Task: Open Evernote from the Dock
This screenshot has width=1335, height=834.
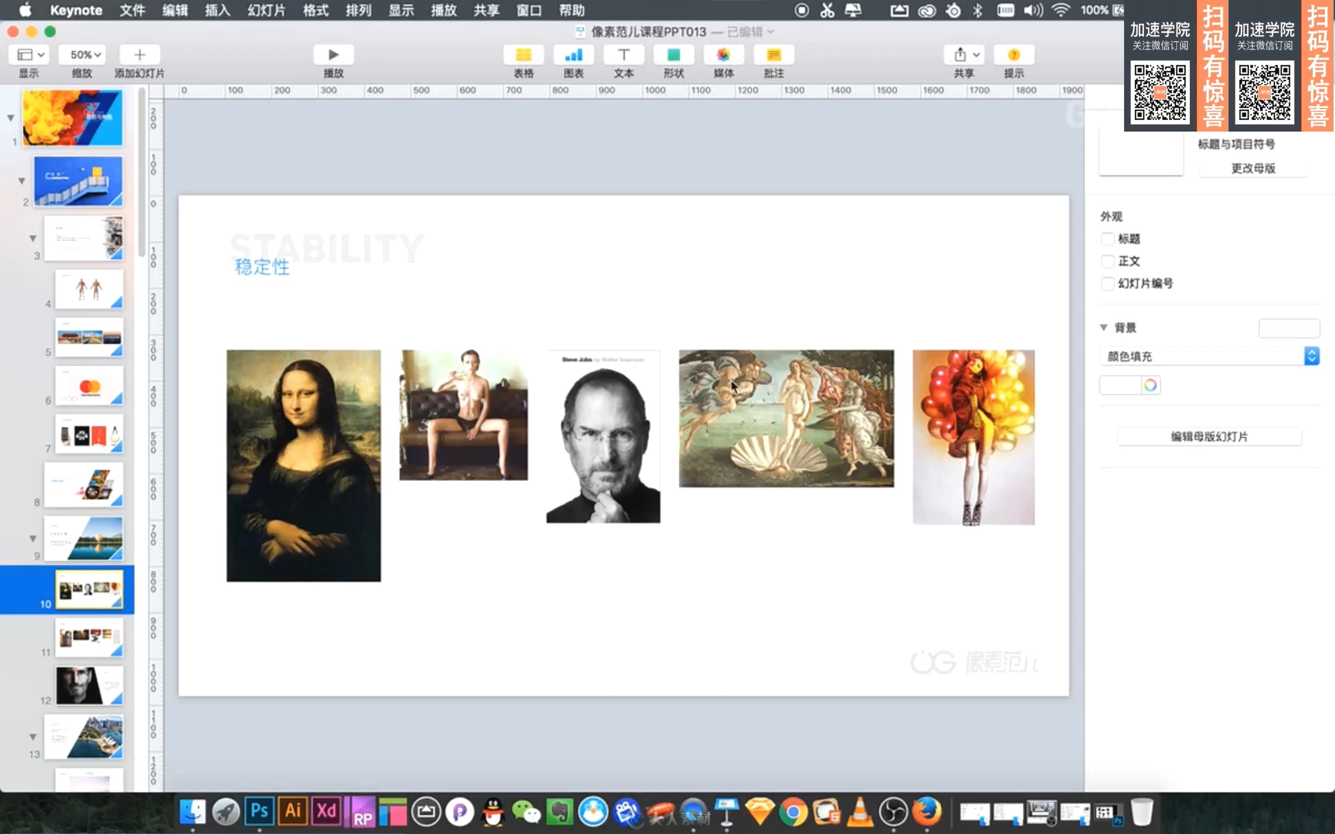Action: click(559, 812)
